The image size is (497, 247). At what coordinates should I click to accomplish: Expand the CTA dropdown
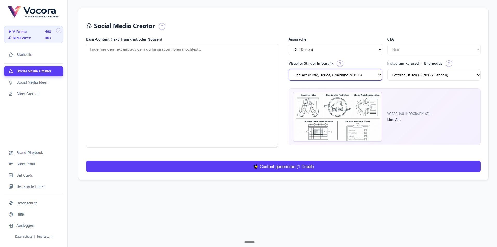tap(434, 49)
